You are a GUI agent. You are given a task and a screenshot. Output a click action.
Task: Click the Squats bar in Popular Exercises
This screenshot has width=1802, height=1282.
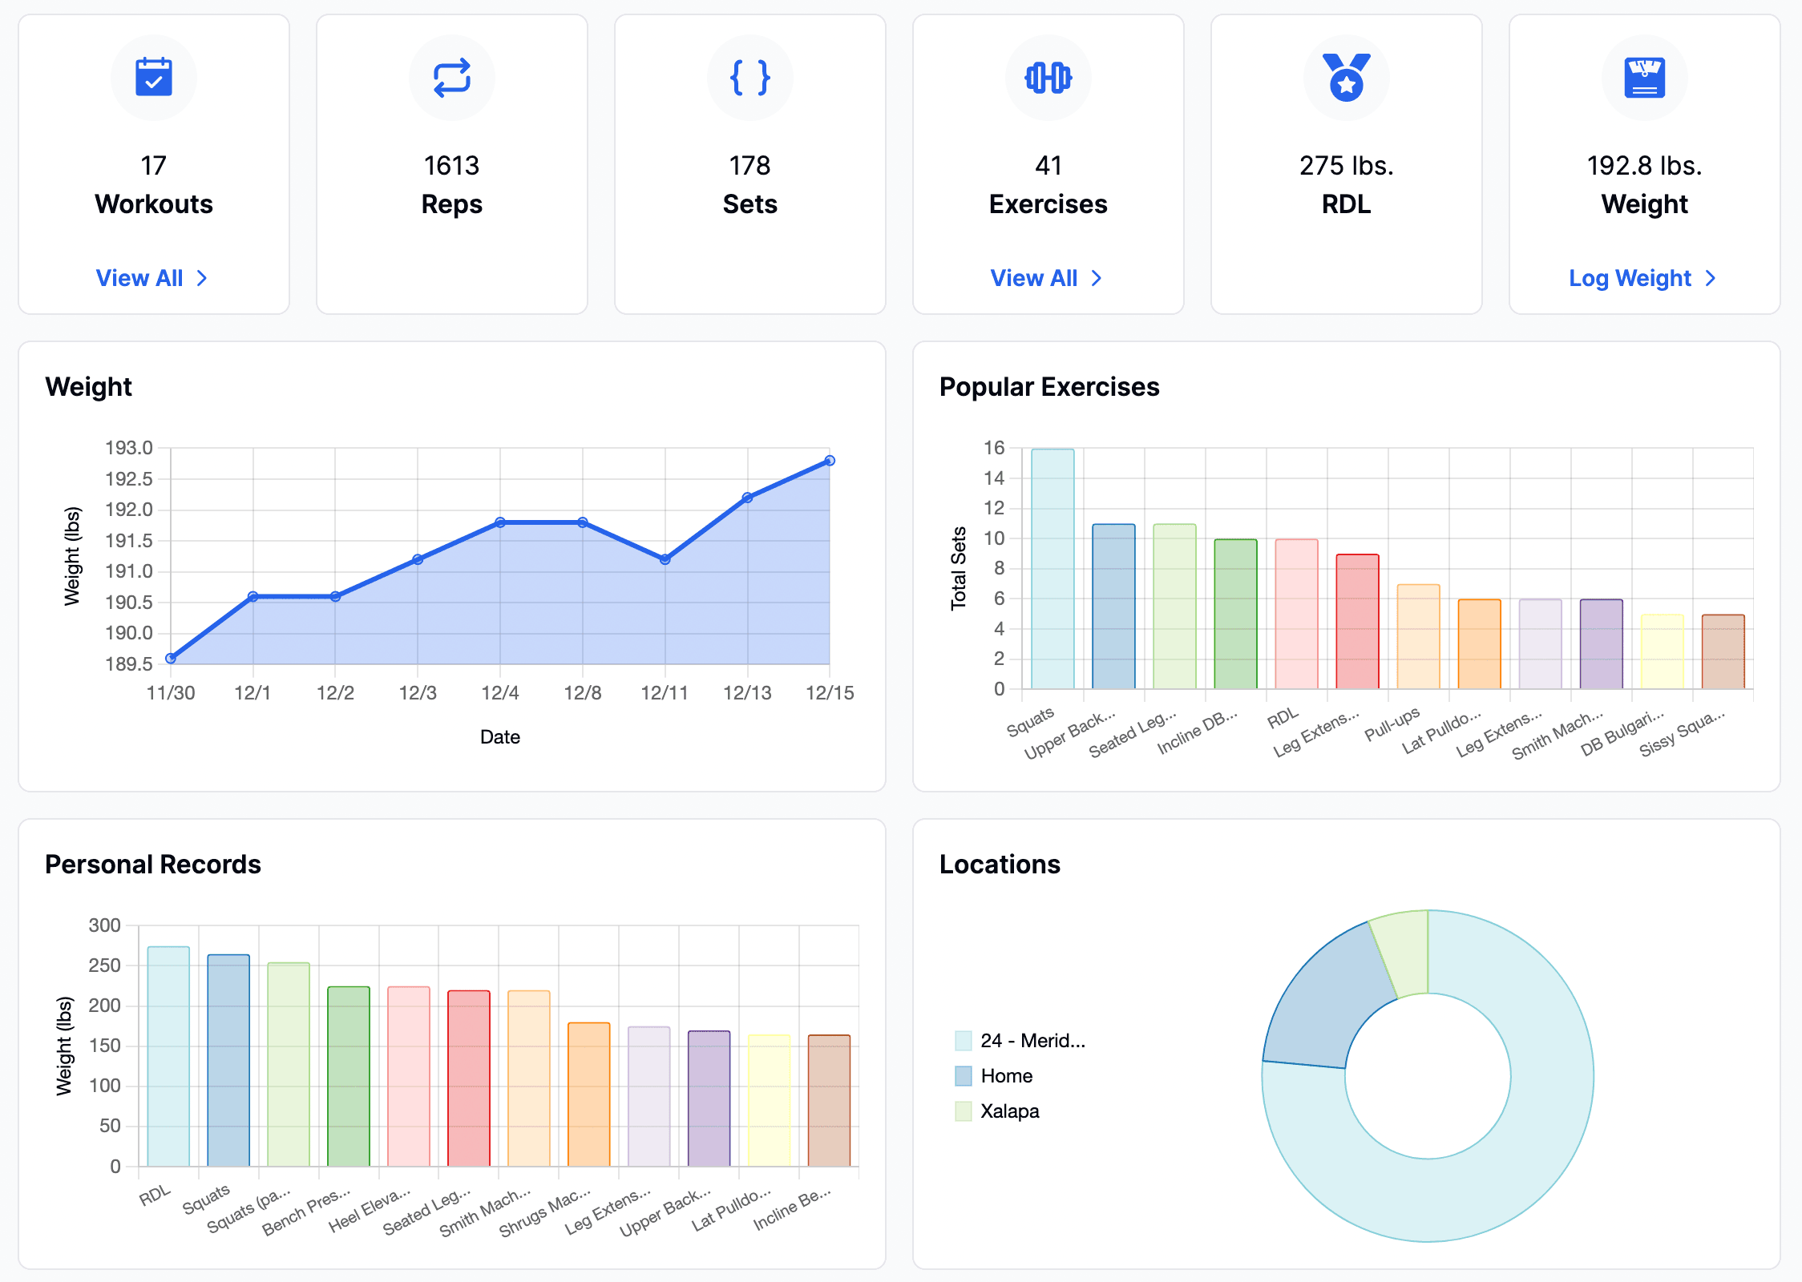(x=1053, y=569)
